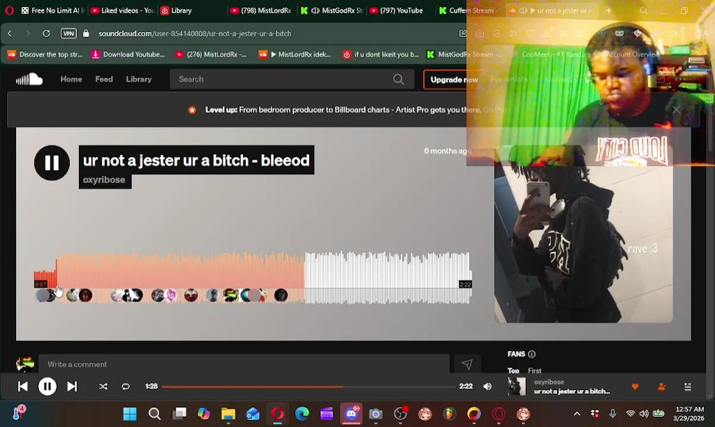The height and width of the screenshot is (427, 715).
Task: Click the Write a comment field
Action: tap(243, 364)
